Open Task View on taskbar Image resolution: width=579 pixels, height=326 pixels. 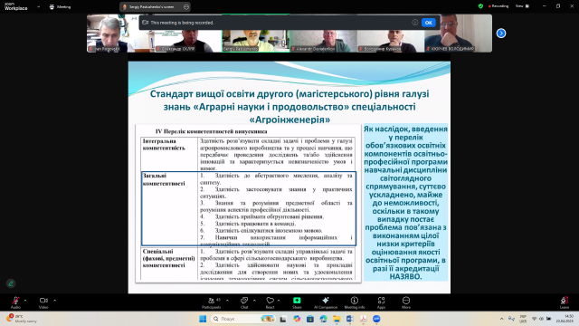coord(283,319)
